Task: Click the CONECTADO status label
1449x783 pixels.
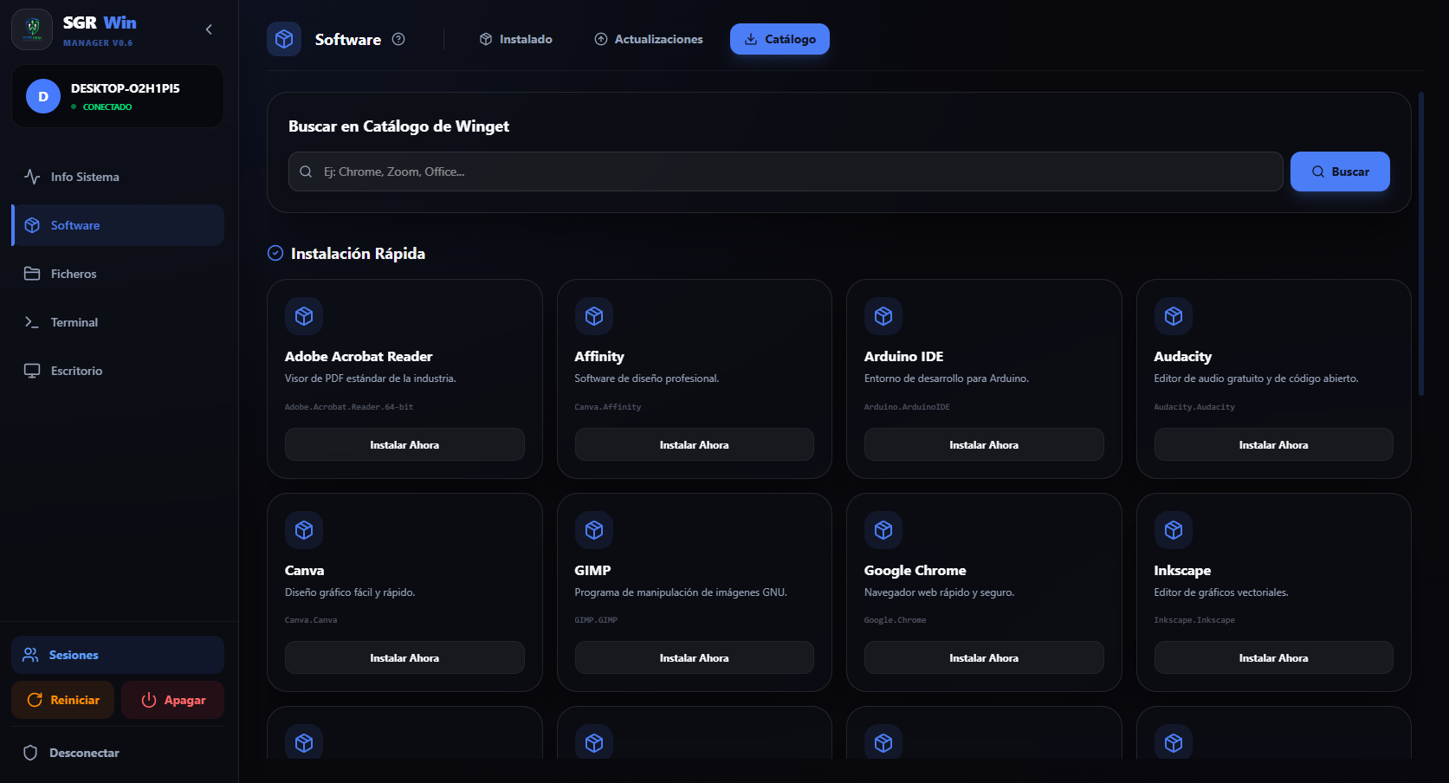Action: pos(107,107)
